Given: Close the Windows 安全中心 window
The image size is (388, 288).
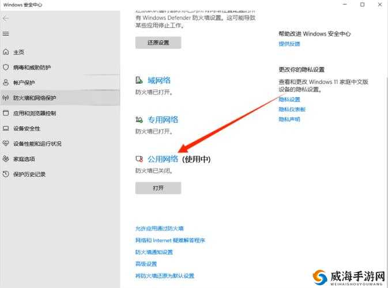Looking at the screenshot, I should [380, 5].
